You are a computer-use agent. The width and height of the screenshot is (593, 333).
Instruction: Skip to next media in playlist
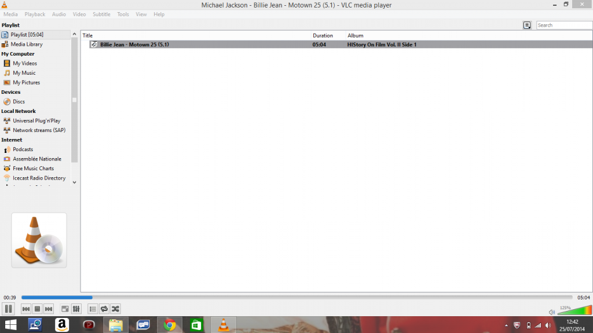49,309
